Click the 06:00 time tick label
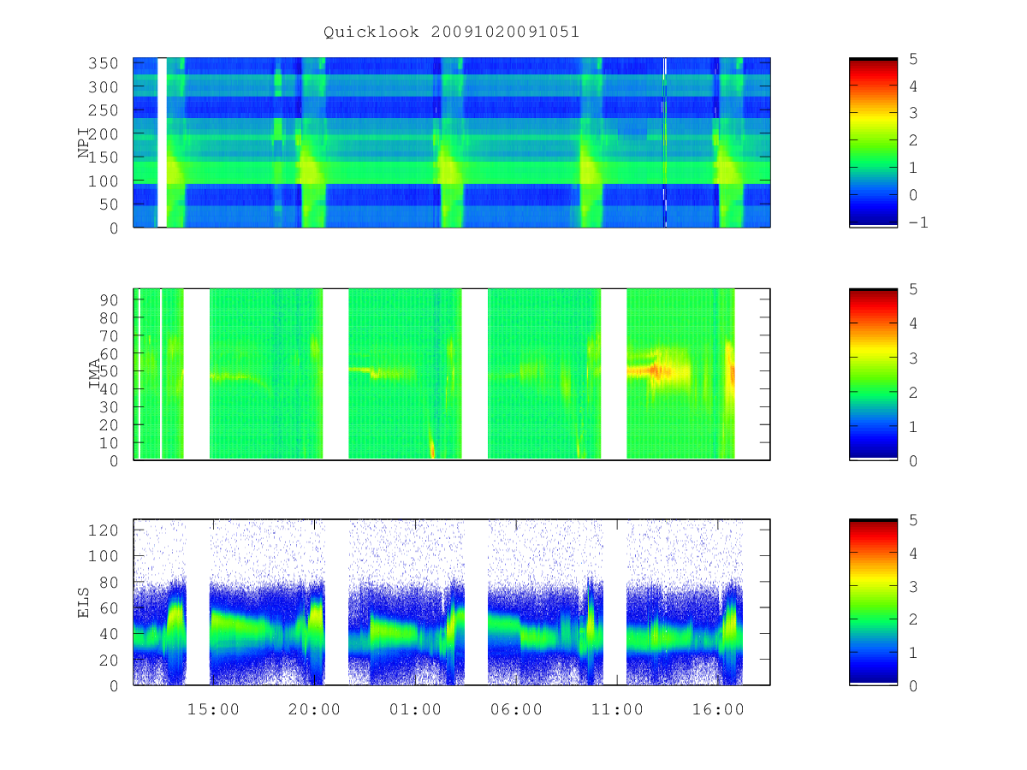 [x=516, y=709]
